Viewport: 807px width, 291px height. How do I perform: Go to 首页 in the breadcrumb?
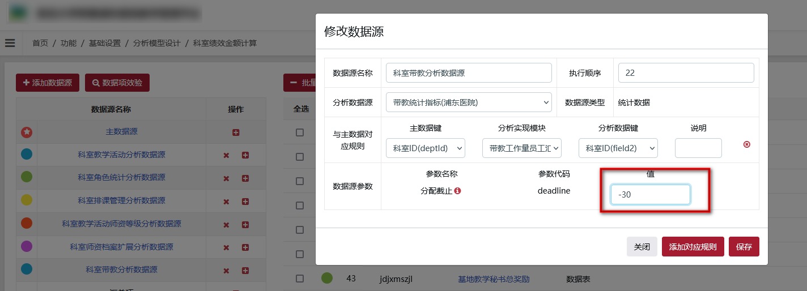(40, 43)
